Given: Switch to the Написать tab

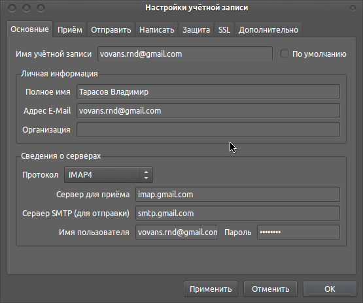Looking at the screenshot, I should click(x=157, y=30).
